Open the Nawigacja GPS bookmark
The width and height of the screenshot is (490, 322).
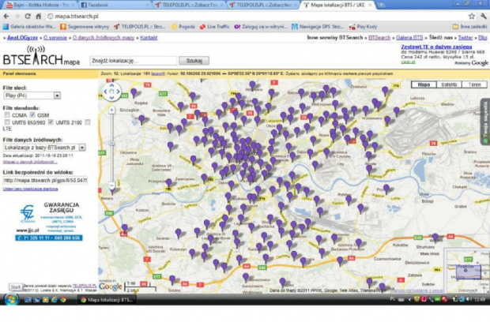pos(318,27)
